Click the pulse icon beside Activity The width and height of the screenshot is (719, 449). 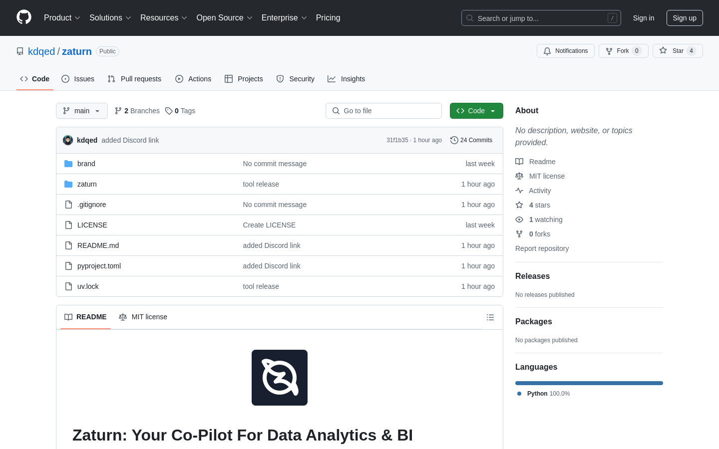pyautogui.click(x=519, y=191)
